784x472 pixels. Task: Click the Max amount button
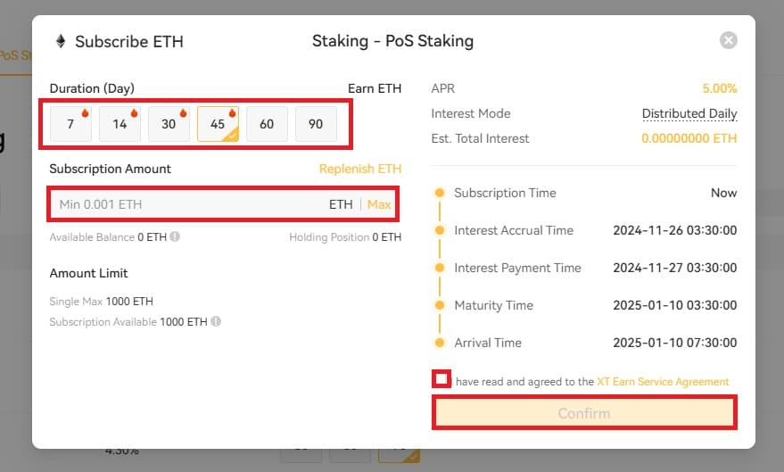click(379, 204)
